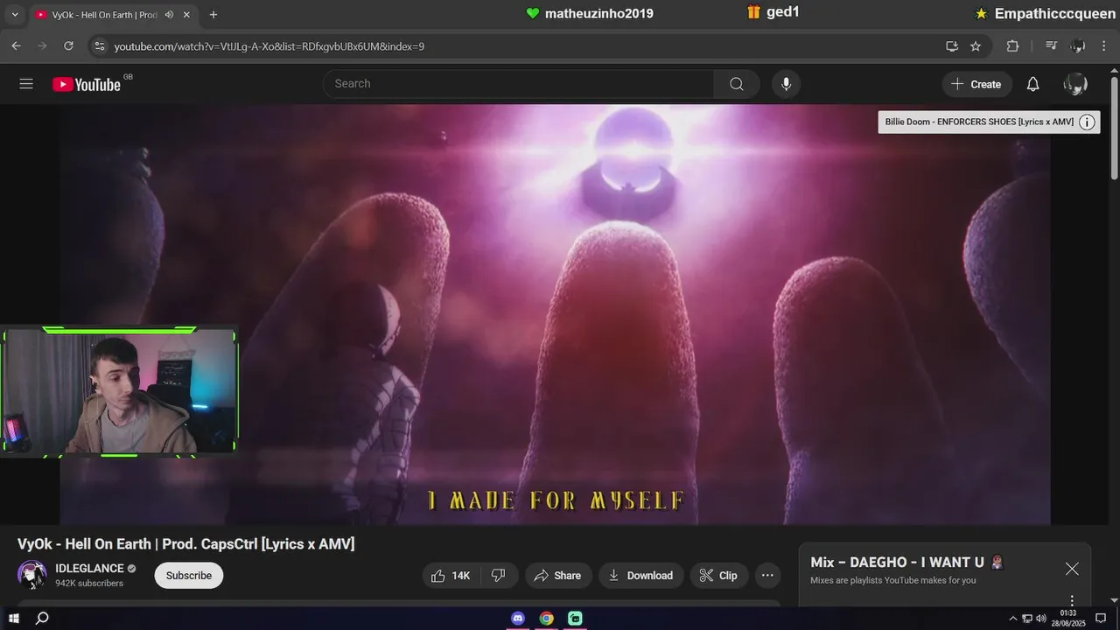Click the magnifier search button
Viewport: 1120px width, 630px height.
coord(737,84)
